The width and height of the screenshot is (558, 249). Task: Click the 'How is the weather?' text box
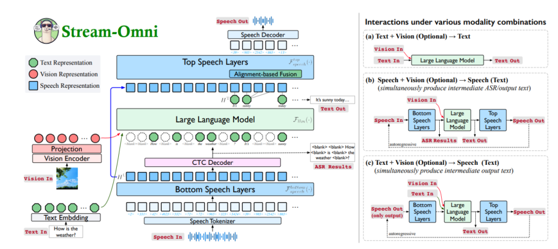coord(66,231)
